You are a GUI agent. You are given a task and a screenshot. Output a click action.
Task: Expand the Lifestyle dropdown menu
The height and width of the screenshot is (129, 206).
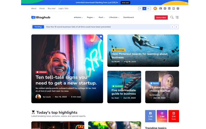[114, 18]
